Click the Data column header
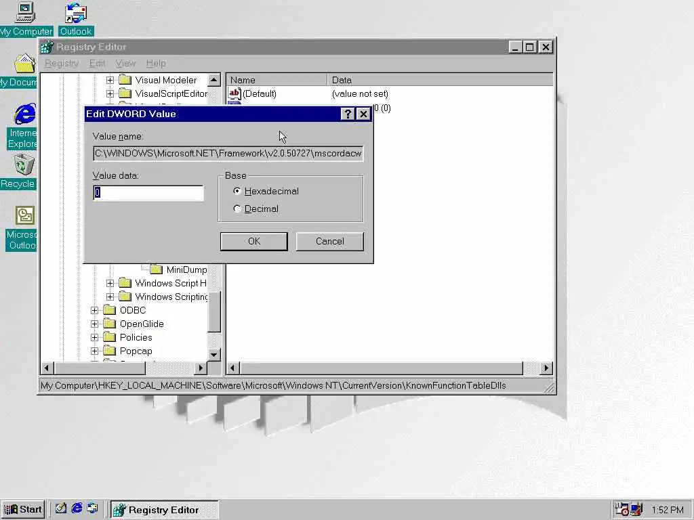The height and width of the screenshot is (520, 694). coord(440,80)
